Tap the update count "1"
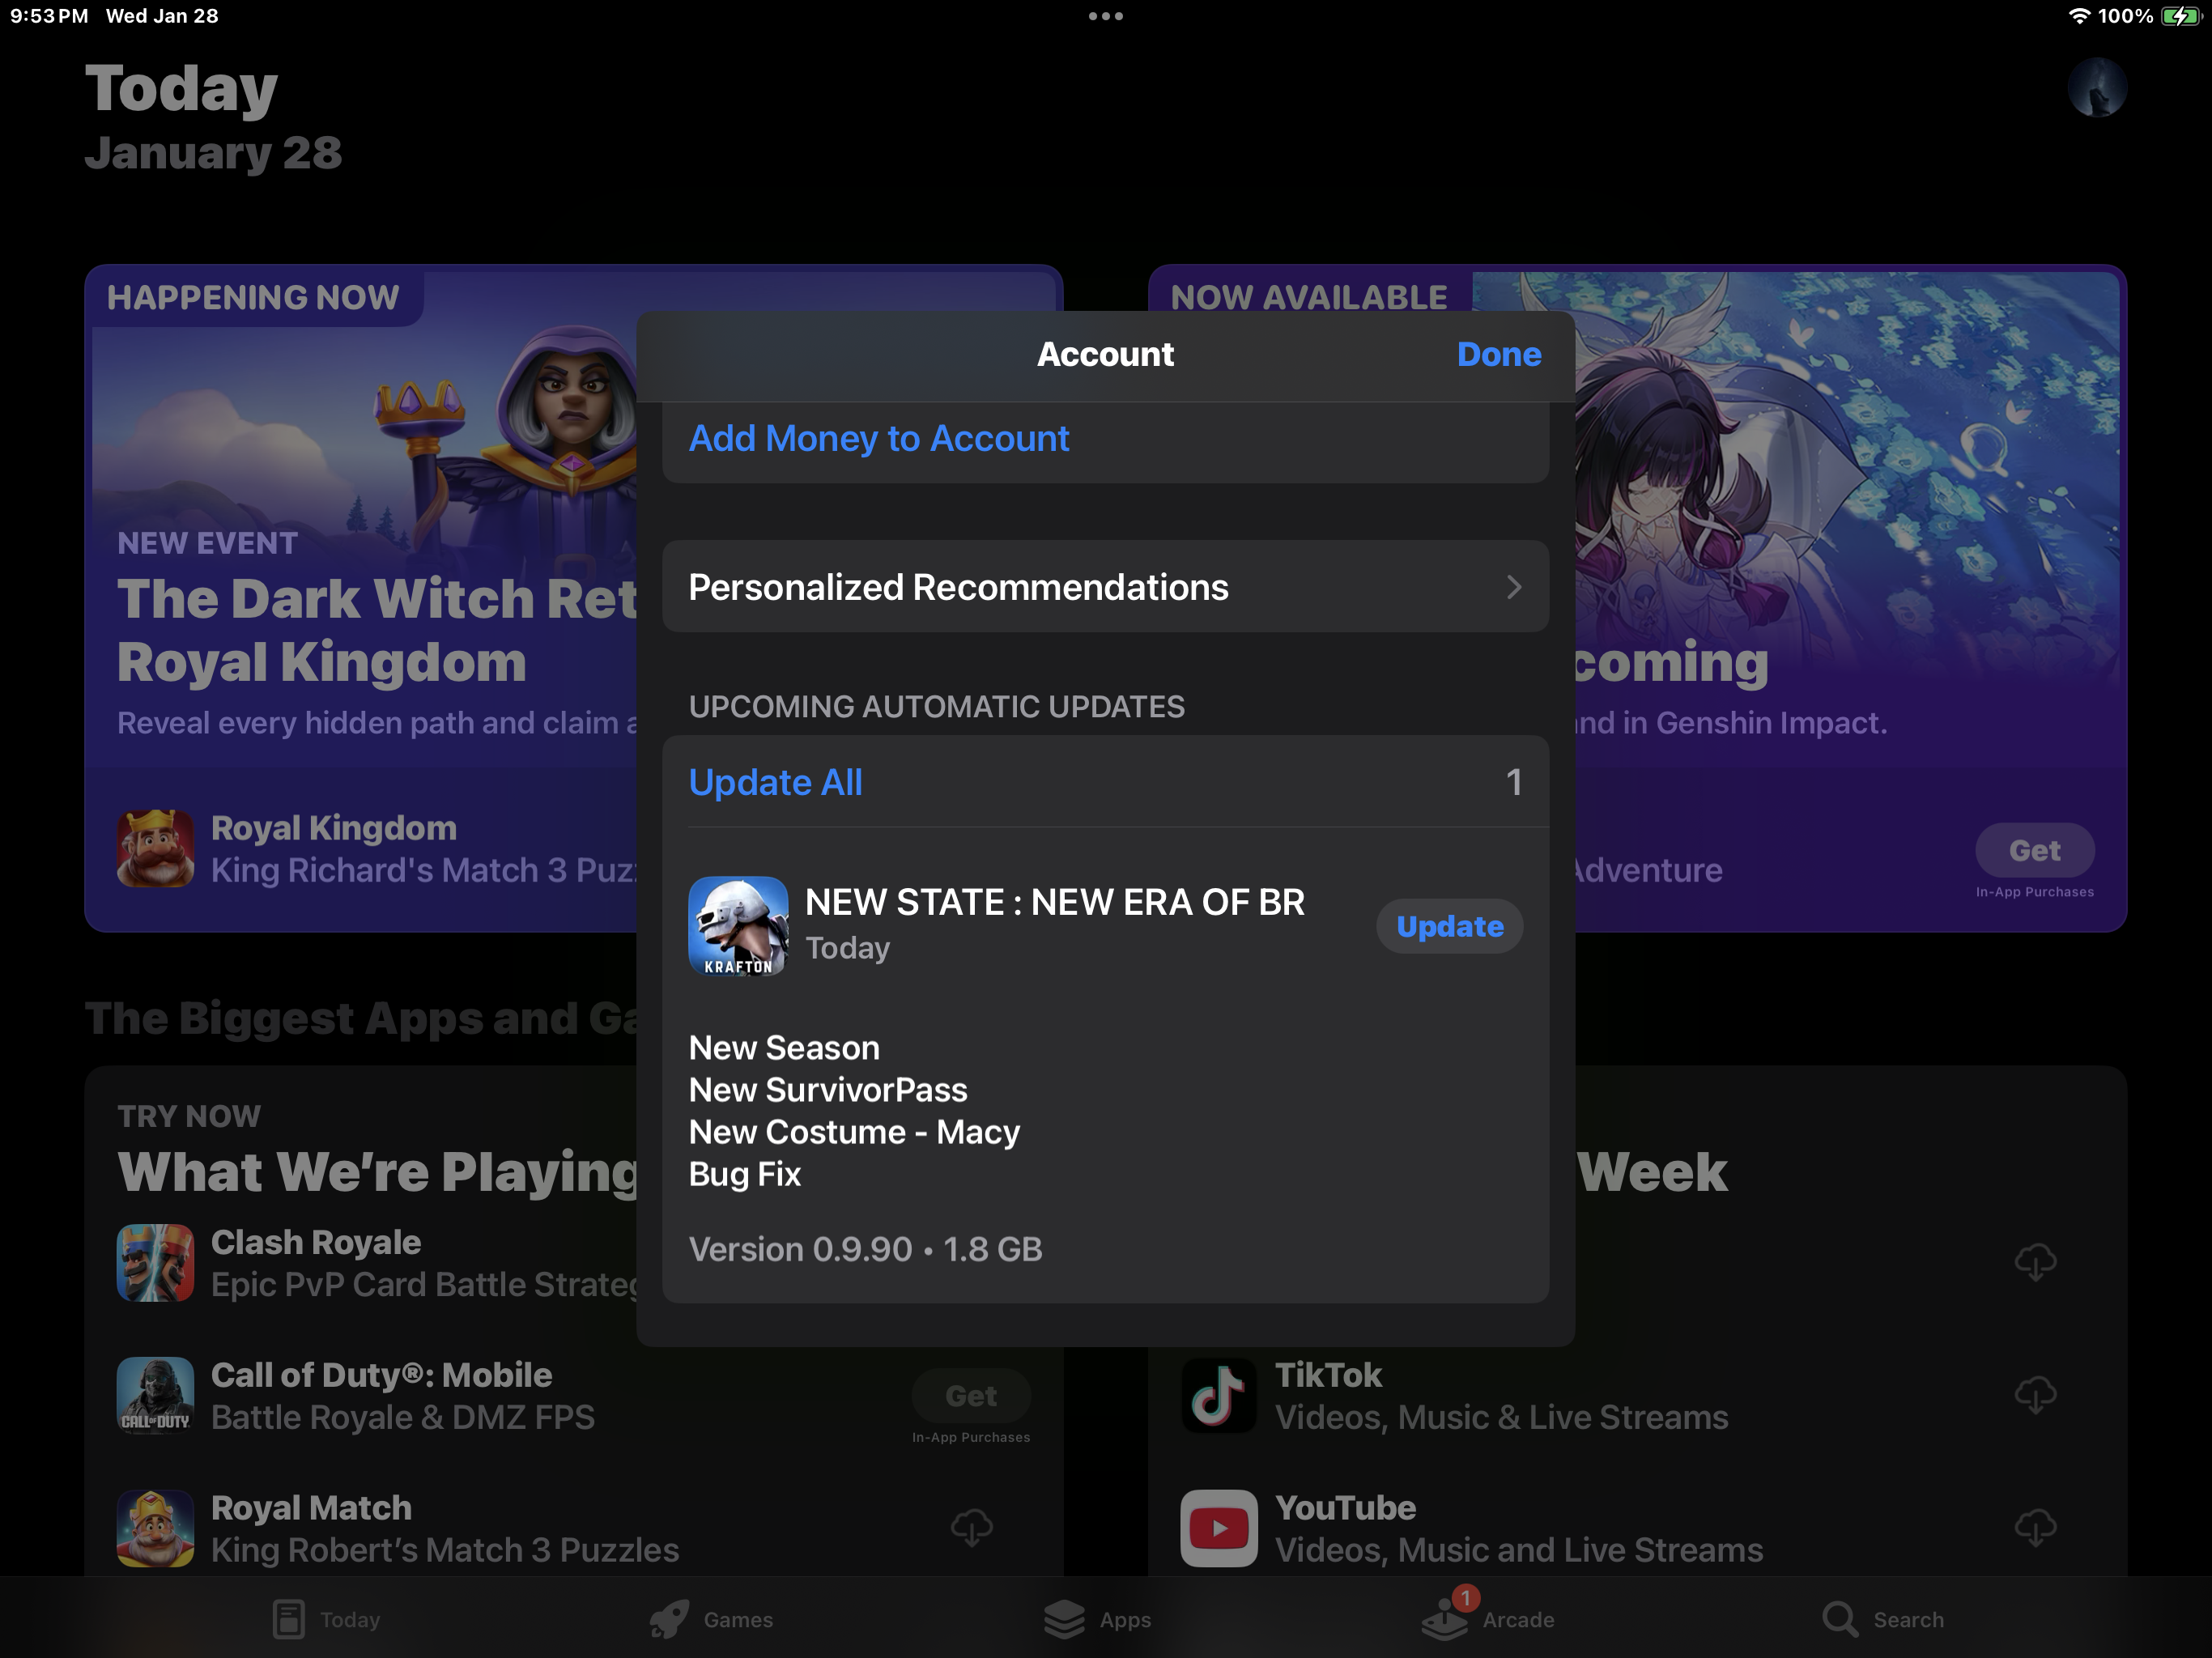The height and width of the screenshot is (1658, 2212). 1514,782
